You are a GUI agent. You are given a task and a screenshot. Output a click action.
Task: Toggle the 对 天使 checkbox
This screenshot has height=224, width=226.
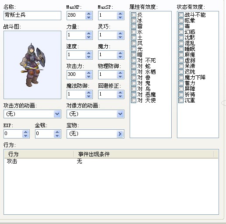point(134,100)
